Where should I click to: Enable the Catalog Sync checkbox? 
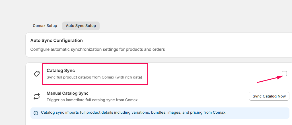284,74
